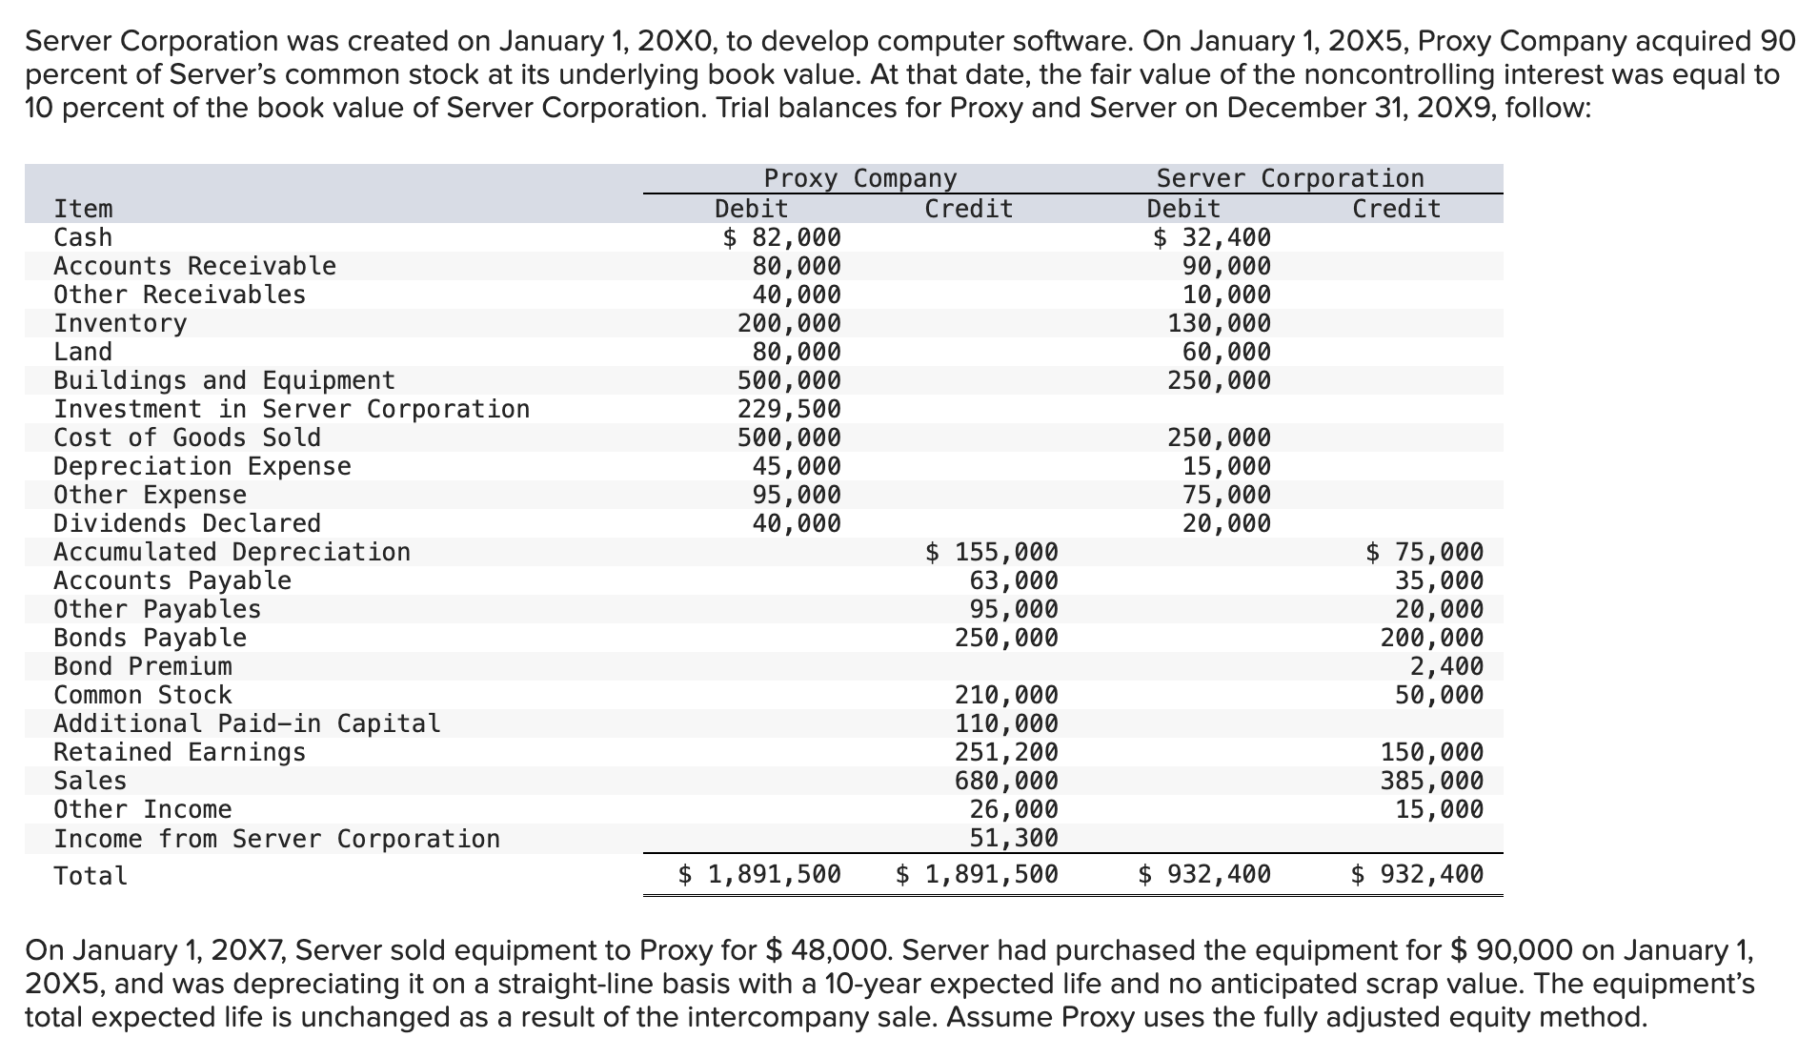
Task: Click the Total value $ 1,891,500
Action: [759, 874]
